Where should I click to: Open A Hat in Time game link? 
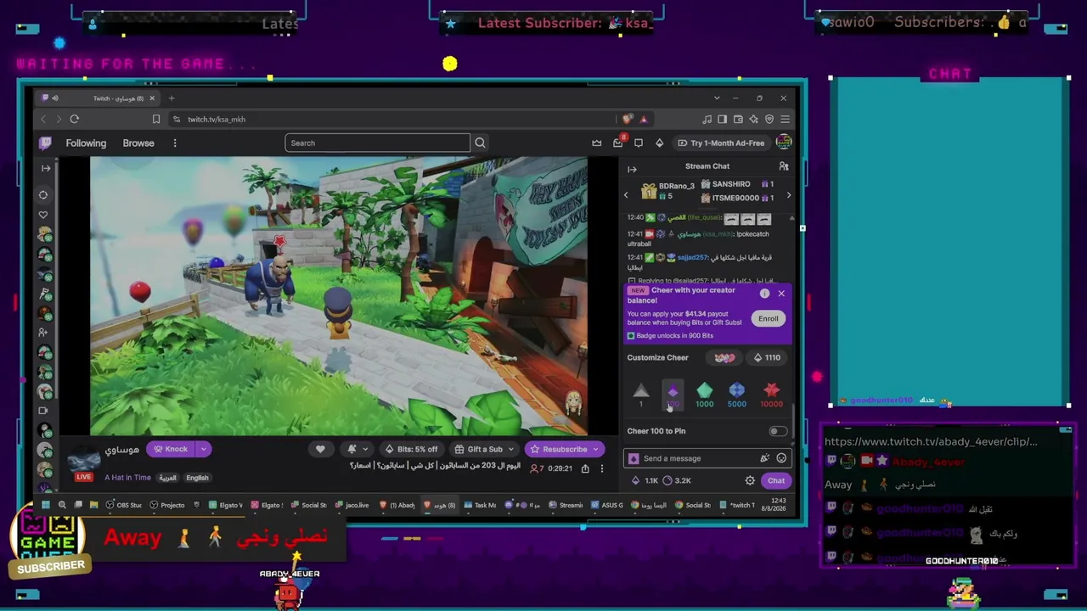tap(127, 478)
